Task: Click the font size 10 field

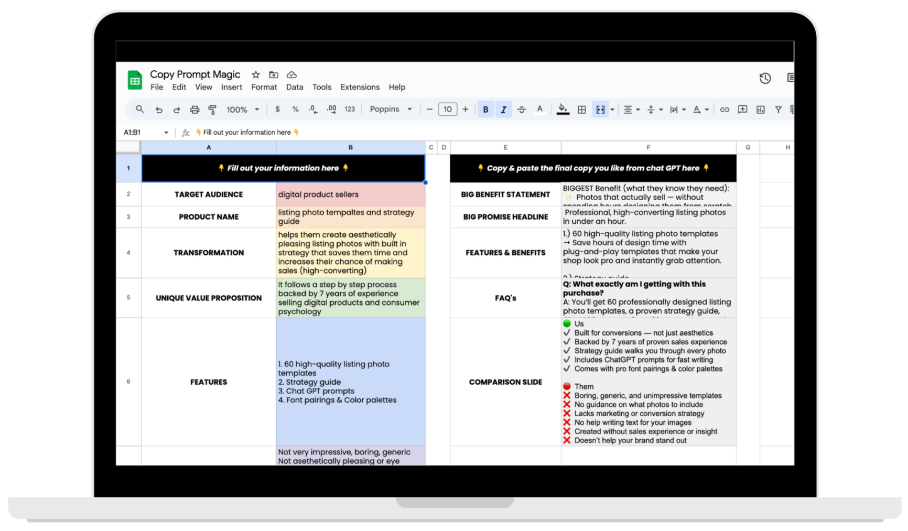Action: (x=447, y=109)
